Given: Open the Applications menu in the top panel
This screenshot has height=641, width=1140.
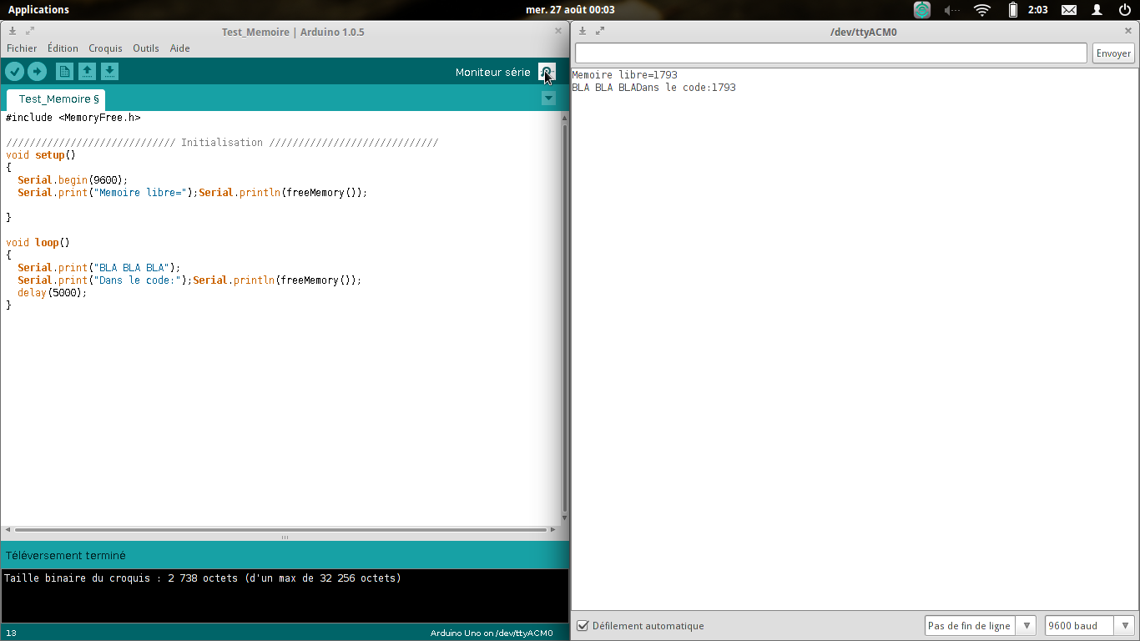Looking at the screenshot, I should (38, 10).
